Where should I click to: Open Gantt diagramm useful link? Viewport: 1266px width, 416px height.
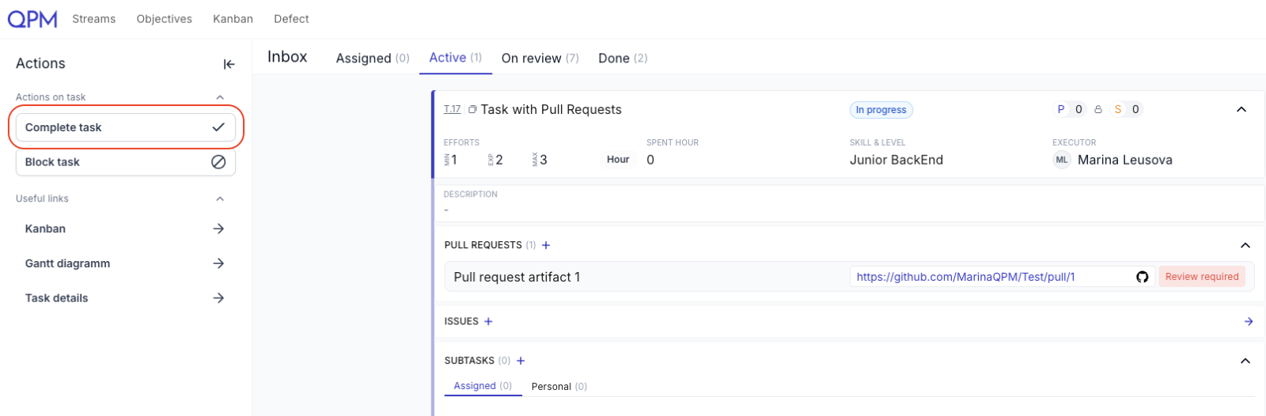coord(125,263)
